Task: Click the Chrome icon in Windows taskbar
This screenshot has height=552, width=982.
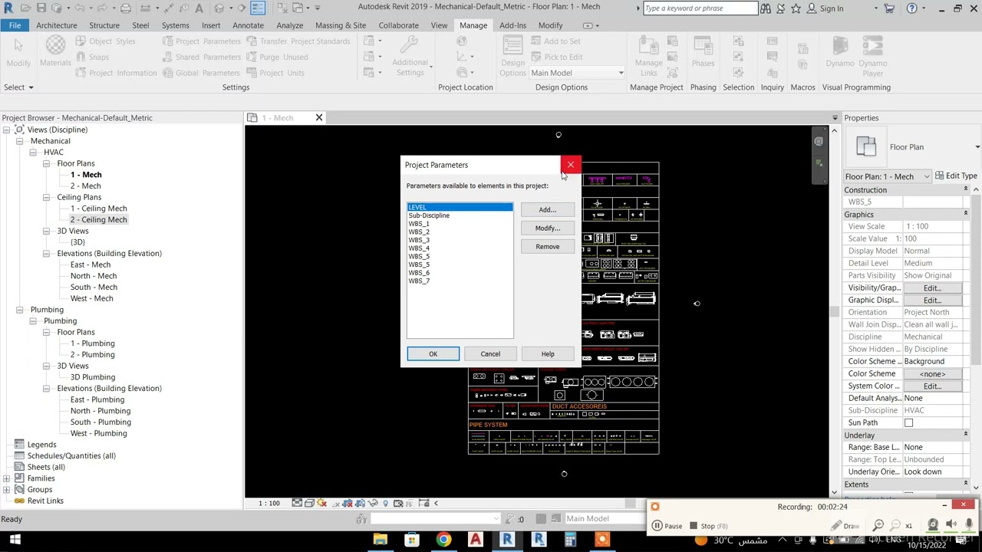Action: click(443, 540)
